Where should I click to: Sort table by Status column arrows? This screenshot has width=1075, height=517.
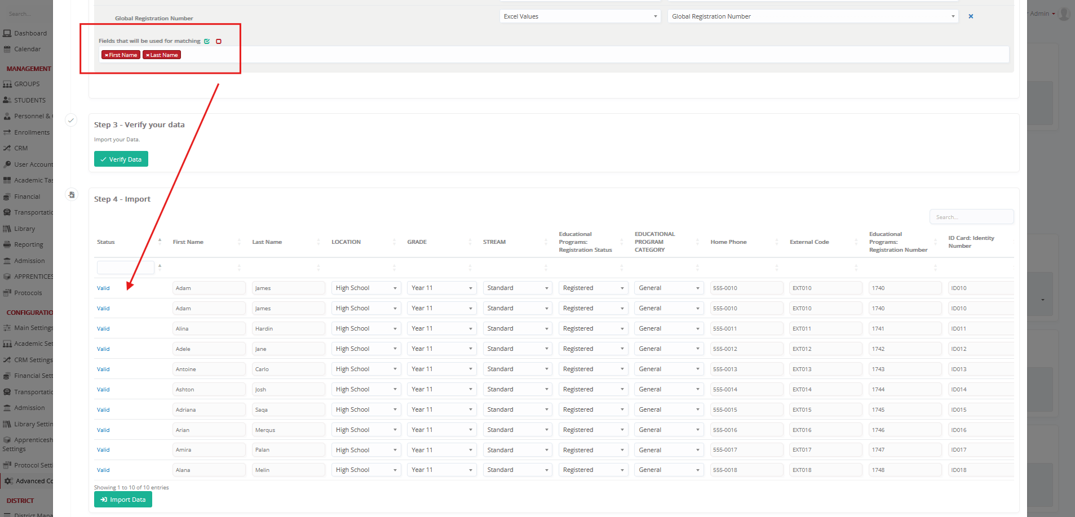[x=160, y=242]
